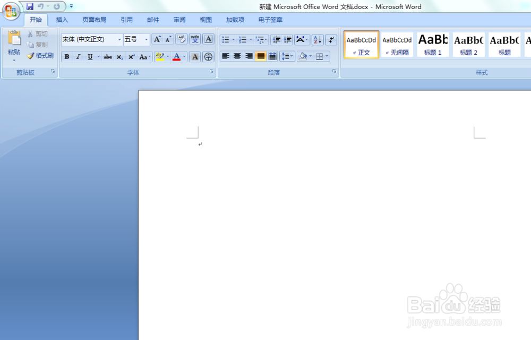
Task: Open paragraph shading paint bucket
Action: pos(303,56)
